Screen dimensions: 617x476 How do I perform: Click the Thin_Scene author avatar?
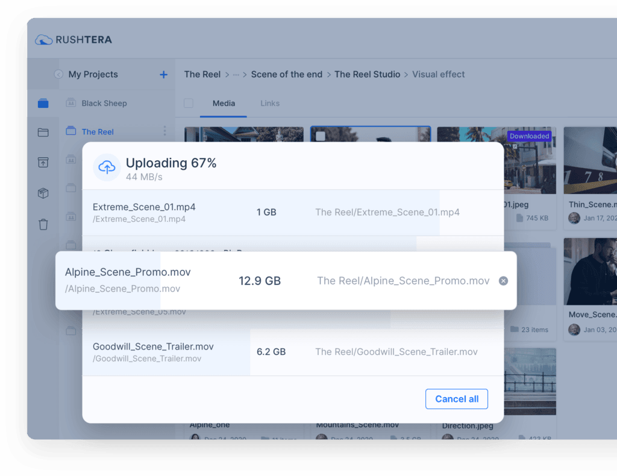coord(574,218)
